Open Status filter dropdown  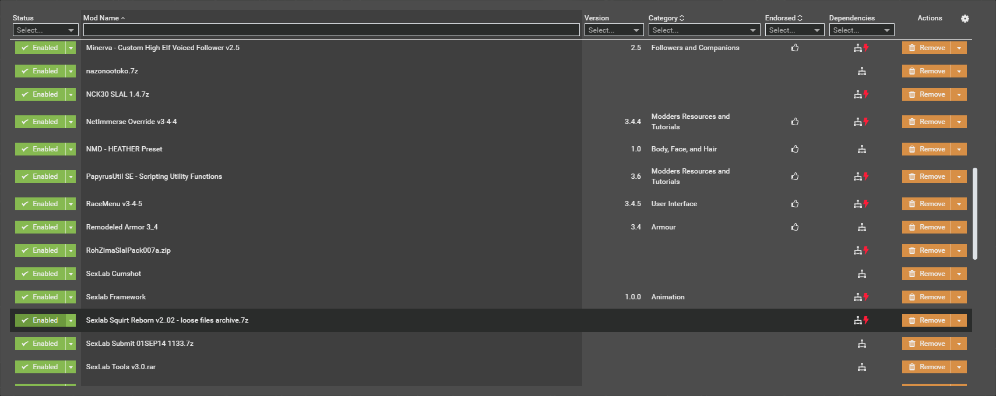(45, 30)
